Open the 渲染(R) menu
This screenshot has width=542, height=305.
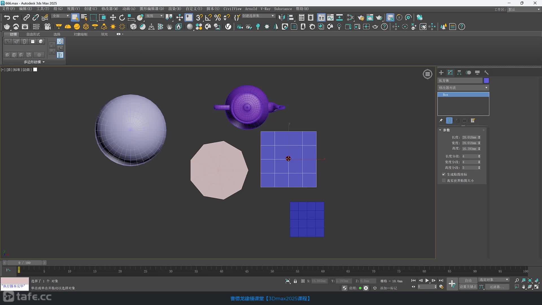[x=175, y=9]
